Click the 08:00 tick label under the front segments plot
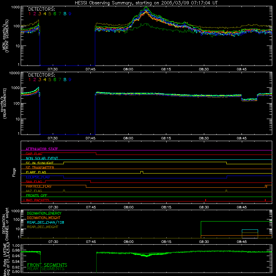 128,69
